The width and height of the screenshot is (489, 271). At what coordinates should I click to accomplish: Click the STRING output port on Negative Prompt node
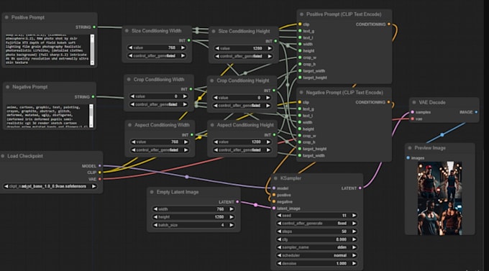click(93, 96)
